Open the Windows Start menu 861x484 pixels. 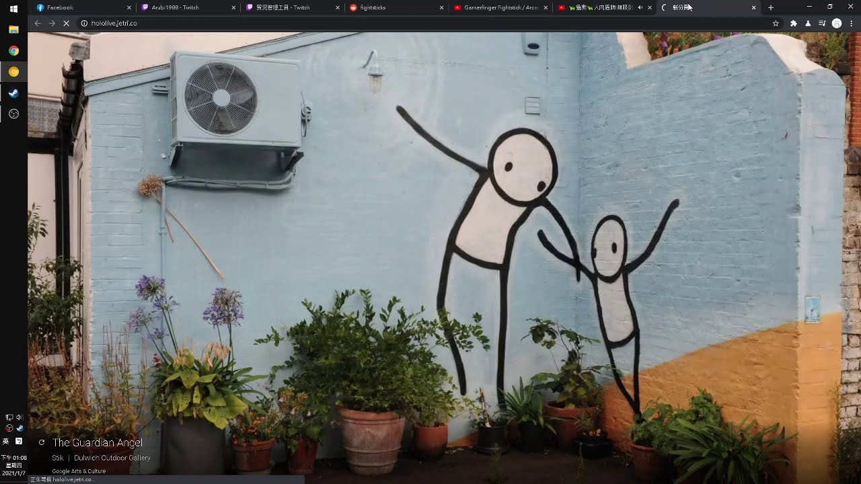(13, 9)
